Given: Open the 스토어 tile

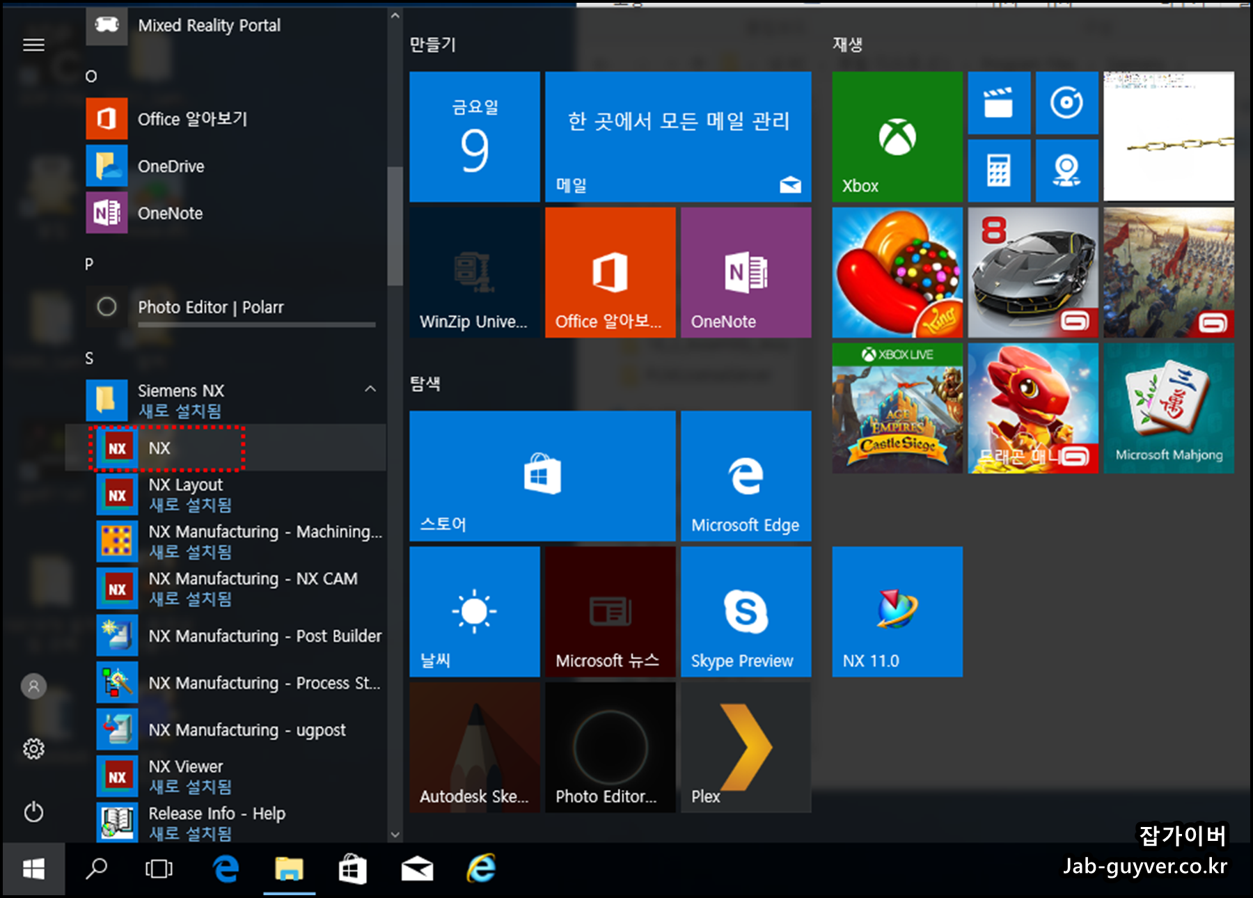Looking at the screenshot, I should coord(542,476).
